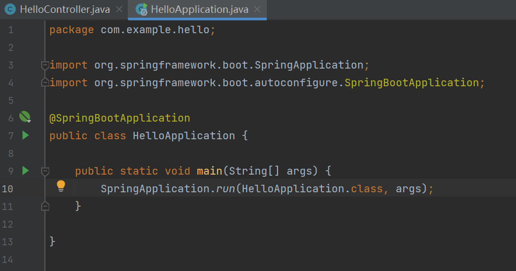This screenshot has width=516, height=271.
Task: Click the 'main' method name
Action: pos(210,171)
